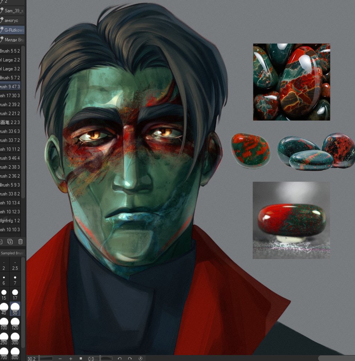Rotate the canvas left
The width and height of the screenshot is (355, 361).
[x=120, y=358]
